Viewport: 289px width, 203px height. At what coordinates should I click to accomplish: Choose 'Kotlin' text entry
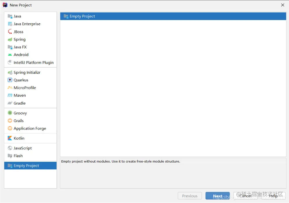point(19,138)
